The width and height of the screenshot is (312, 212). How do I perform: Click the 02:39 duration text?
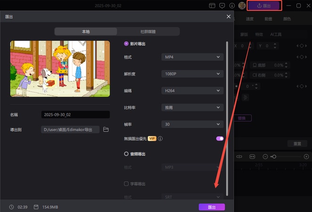[x=23, y=207]
